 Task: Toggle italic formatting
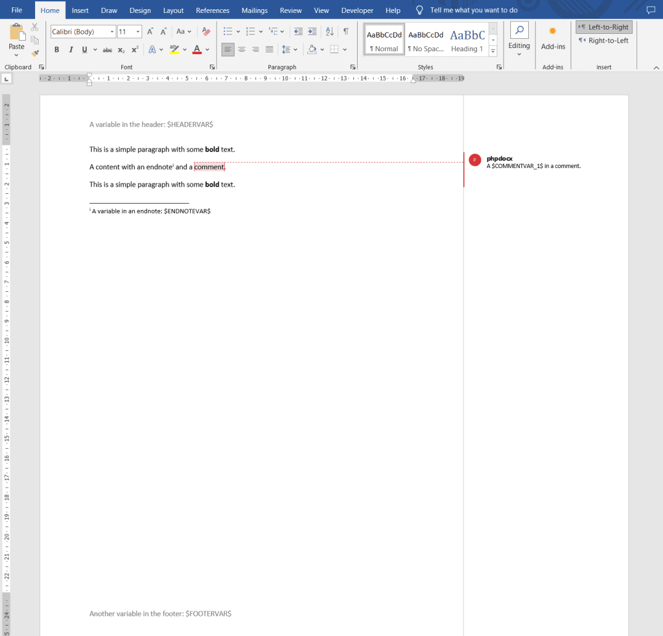pyautogui.click(x=71, y=49)
